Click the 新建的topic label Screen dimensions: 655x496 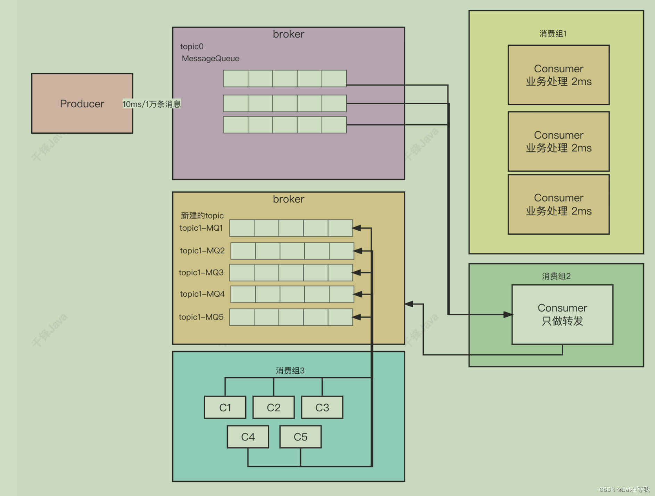click(x=202, y=215)
